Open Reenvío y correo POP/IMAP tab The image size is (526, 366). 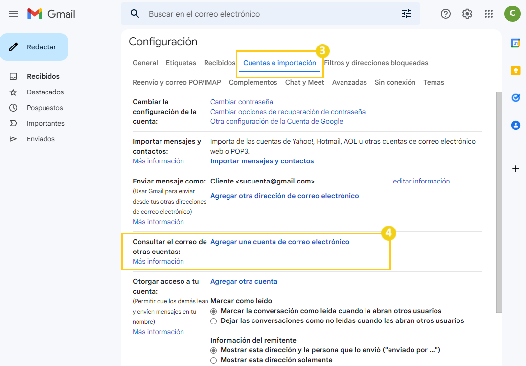(x=177, y=82)
